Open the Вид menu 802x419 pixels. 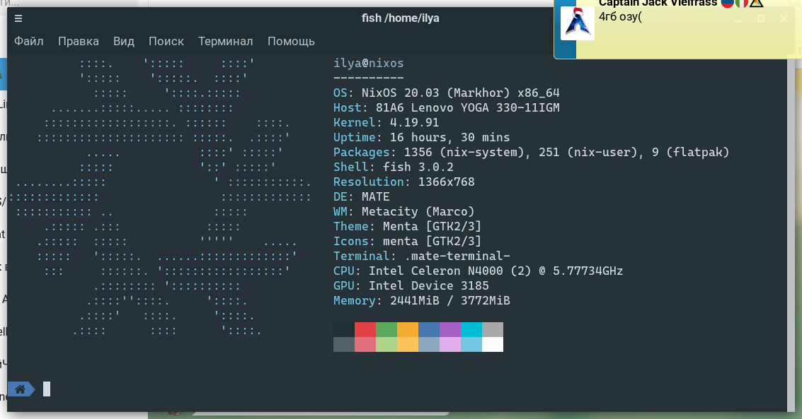tap(124, 42)
